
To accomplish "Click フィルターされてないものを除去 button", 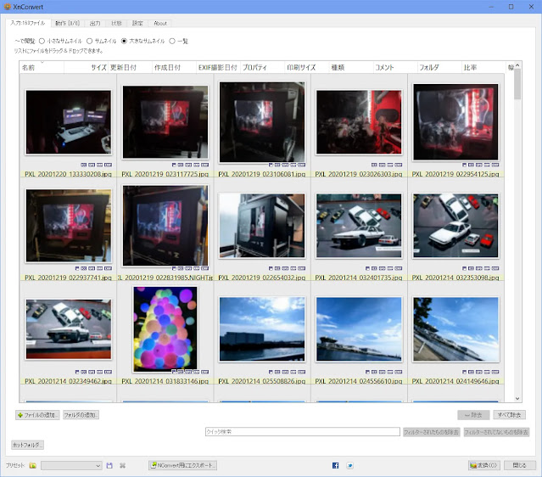I will pyautogui.click(x=496, y=432).
